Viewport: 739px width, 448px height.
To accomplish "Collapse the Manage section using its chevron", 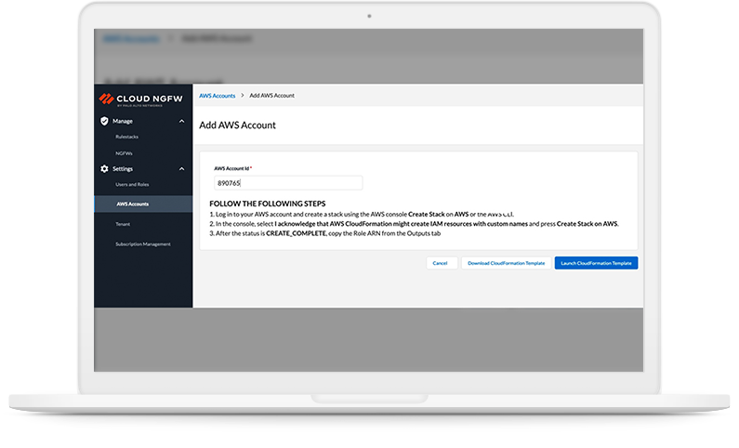I will (181, 121).
